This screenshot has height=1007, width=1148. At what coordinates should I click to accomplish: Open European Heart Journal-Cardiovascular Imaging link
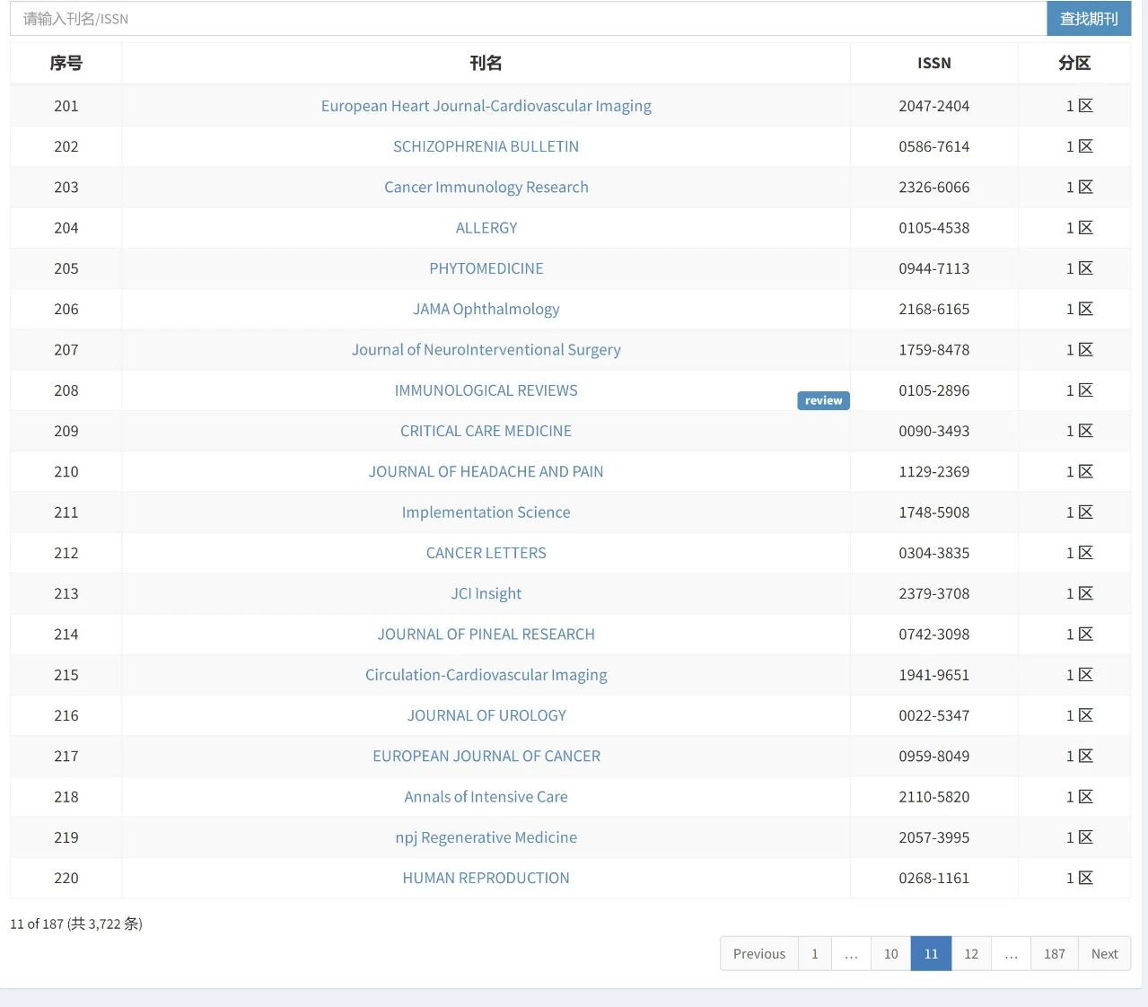(x=486, y=106)
